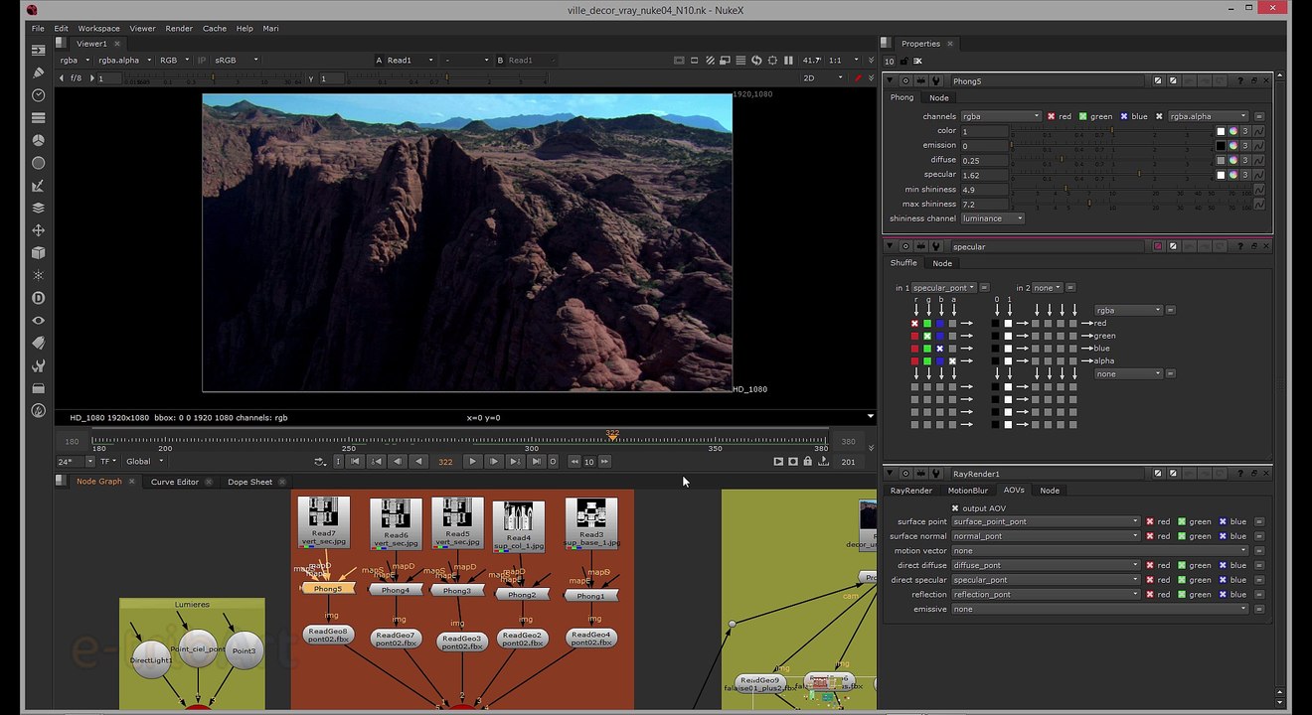This screenshot has height=715, width=1312.
Task: Toggle blue checkbox for surface normal AOV
Action: tap(1223, 536)
